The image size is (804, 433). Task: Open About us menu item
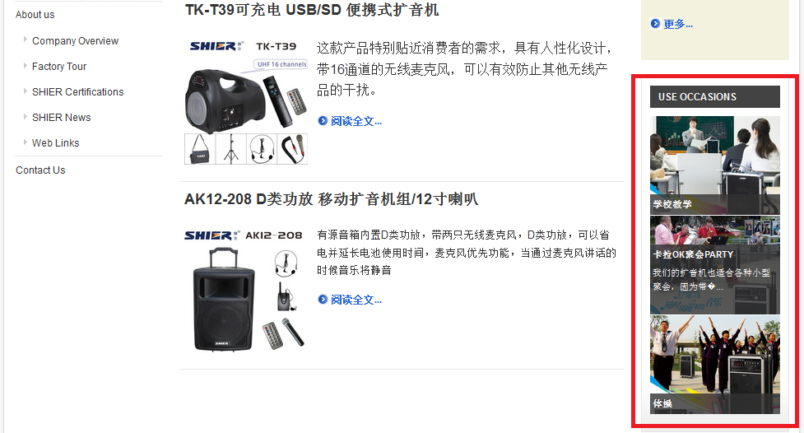35,14
